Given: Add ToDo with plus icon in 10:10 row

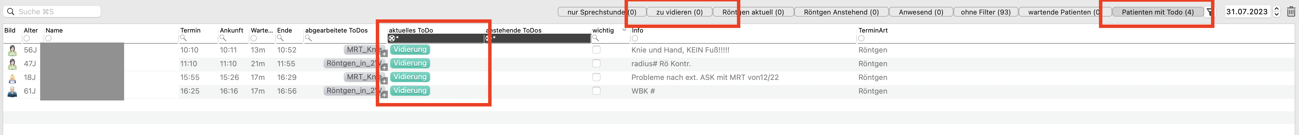Looking at the screenshot, I should (384, 54).
